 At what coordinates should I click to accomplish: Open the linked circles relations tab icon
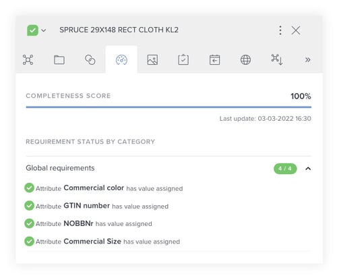[90, 60]
